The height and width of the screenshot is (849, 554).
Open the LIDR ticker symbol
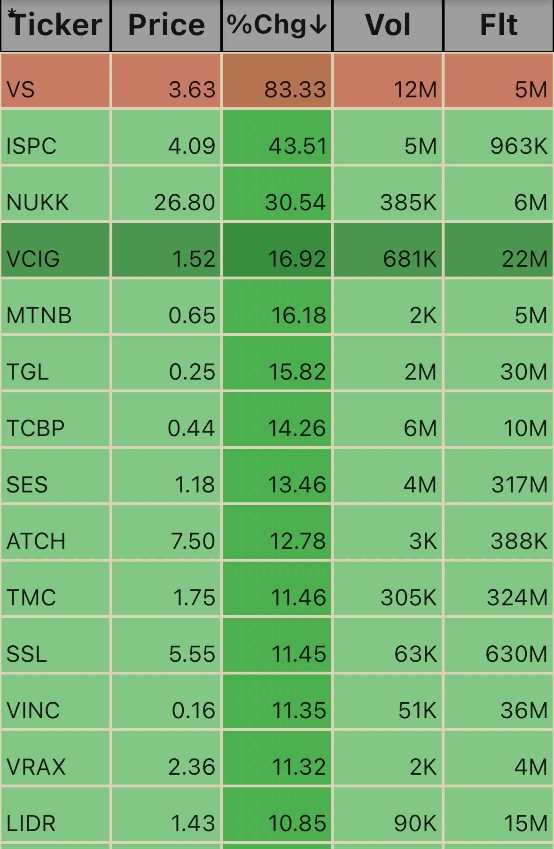[31, 823]
